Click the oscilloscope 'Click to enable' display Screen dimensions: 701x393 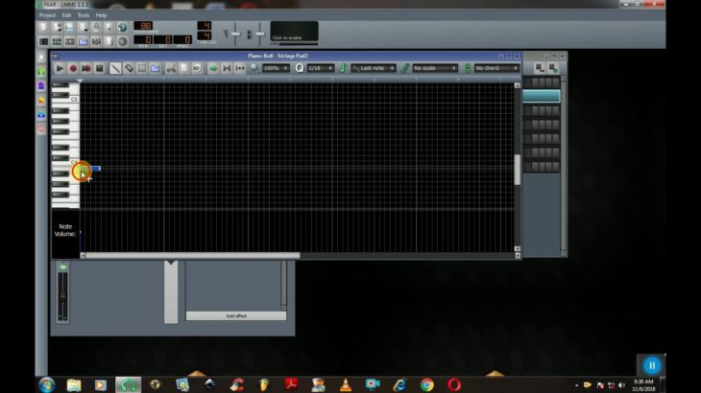pyautogui.click(x=294, y=32)
